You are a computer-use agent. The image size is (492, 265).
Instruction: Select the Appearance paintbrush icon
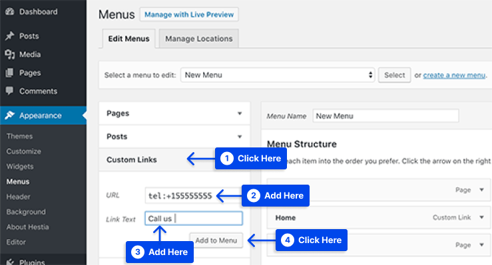(x=10, y=115)
